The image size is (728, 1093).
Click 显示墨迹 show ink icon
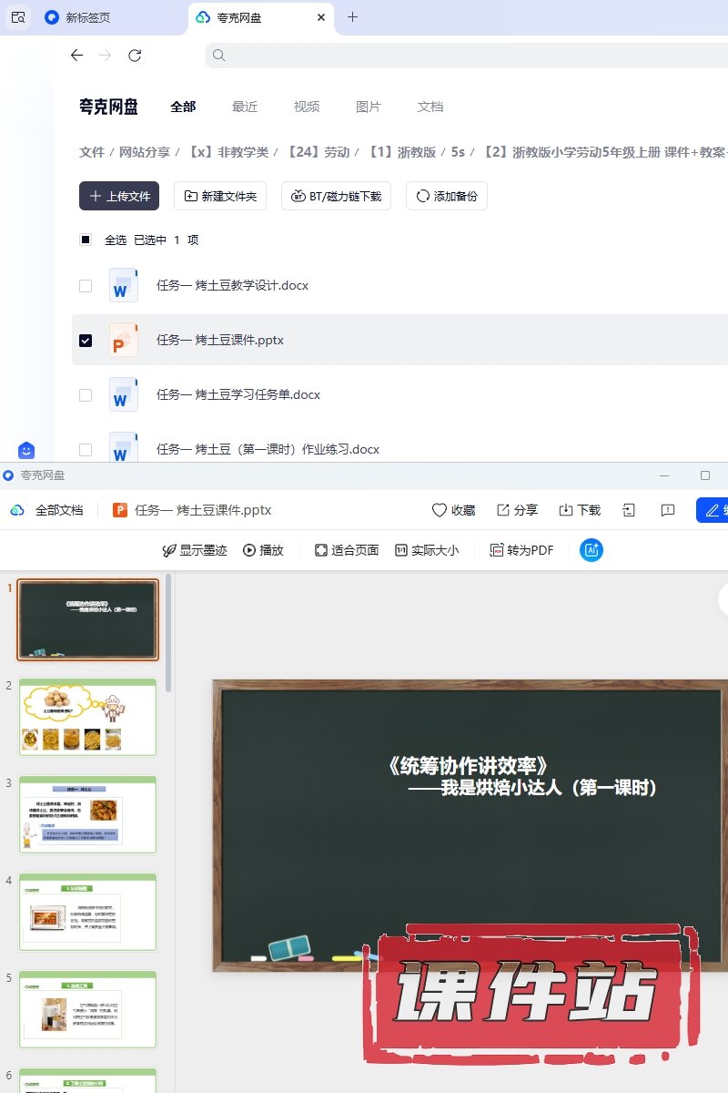[x=168, y=550]
